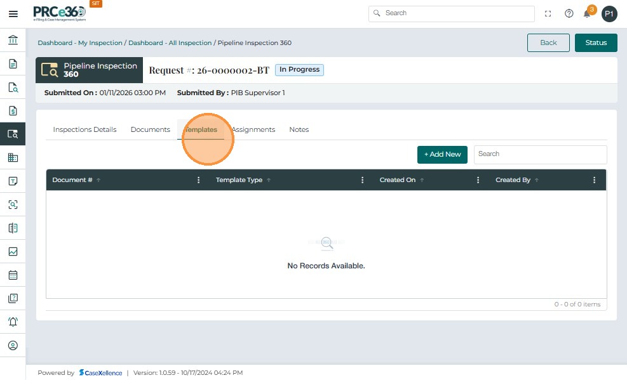Click the No Records Available message
Screen dimensions: 627x380
pyautogui.click(x=326, y=266)
